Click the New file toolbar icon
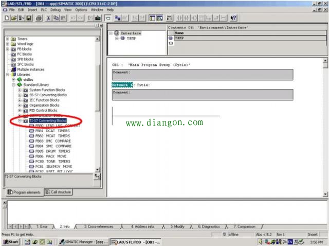This screenshot has width=329, height=246. coord(6,18)
